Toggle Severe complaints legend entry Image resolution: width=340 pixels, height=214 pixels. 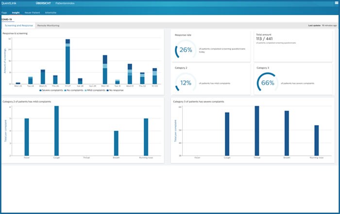(x=51, y=90)
